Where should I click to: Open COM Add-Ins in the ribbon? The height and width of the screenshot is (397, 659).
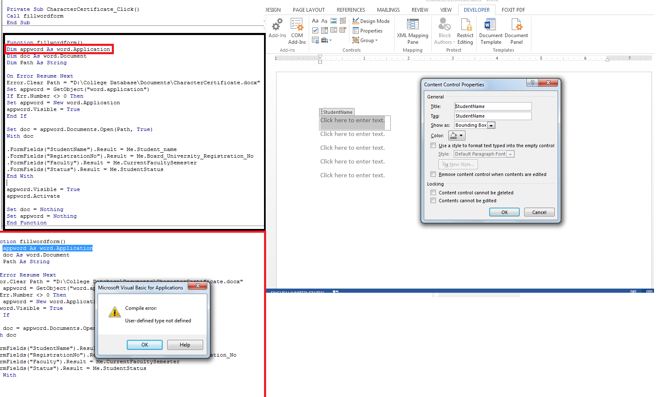click(x=297, y=31)
